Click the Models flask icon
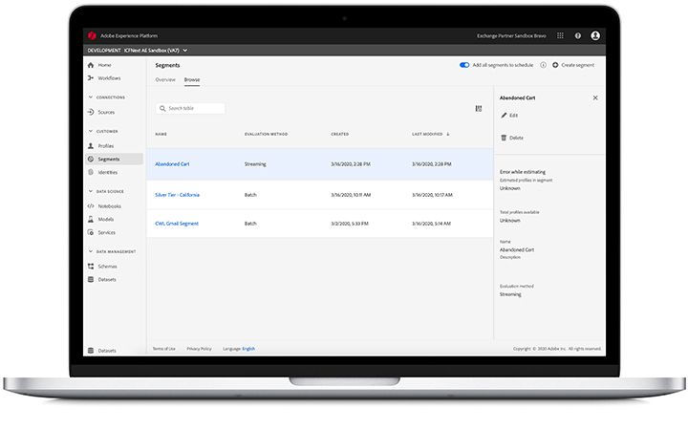The width and height of the screenshot is (688, 430). 91,219
